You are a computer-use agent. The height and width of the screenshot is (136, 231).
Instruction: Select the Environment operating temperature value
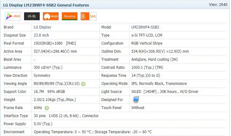(x=93, y=132)
